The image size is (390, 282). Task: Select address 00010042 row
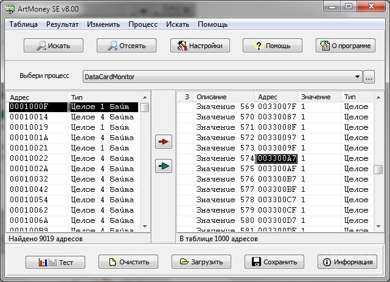(74, 189)
